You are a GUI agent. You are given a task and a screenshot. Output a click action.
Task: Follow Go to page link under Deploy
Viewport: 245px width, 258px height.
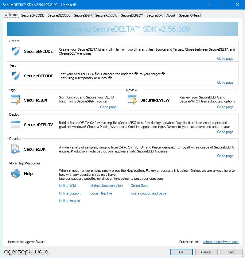click(x=225, y=132)
